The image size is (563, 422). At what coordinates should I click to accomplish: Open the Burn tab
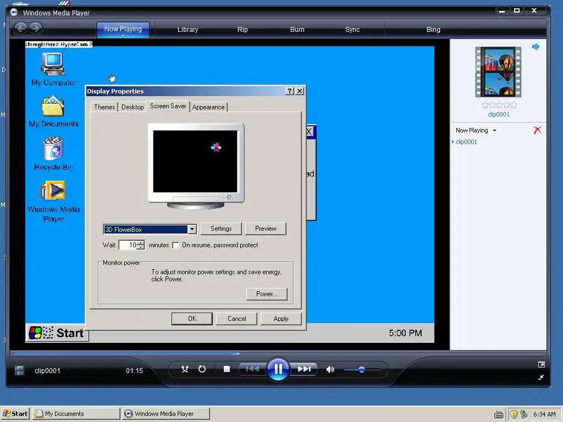pyautogui.click(x=297, y=30)
